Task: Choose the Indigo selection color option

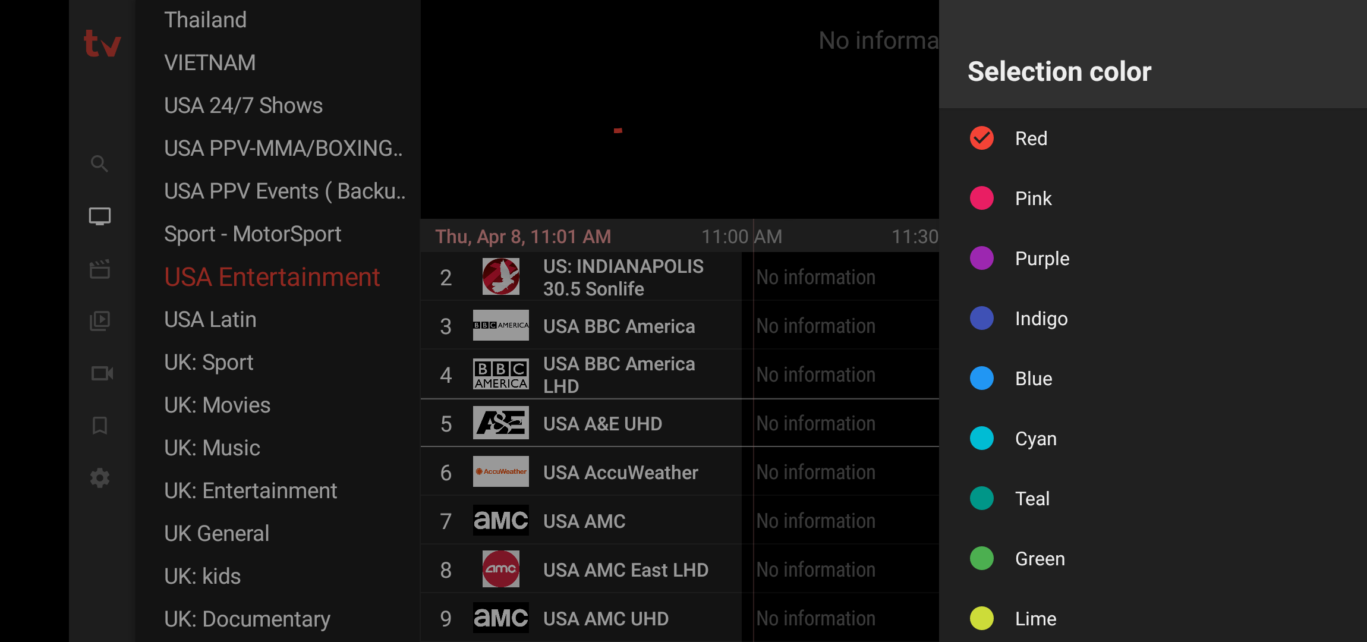Action: tap(1153, 319)
